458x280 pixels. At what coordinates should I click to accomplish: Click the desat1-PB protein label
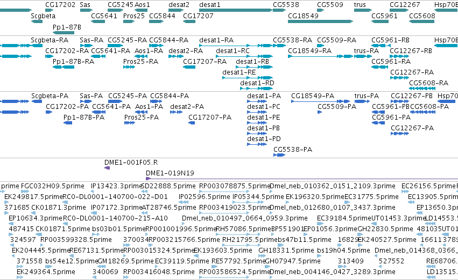click(x=264, y=128)
